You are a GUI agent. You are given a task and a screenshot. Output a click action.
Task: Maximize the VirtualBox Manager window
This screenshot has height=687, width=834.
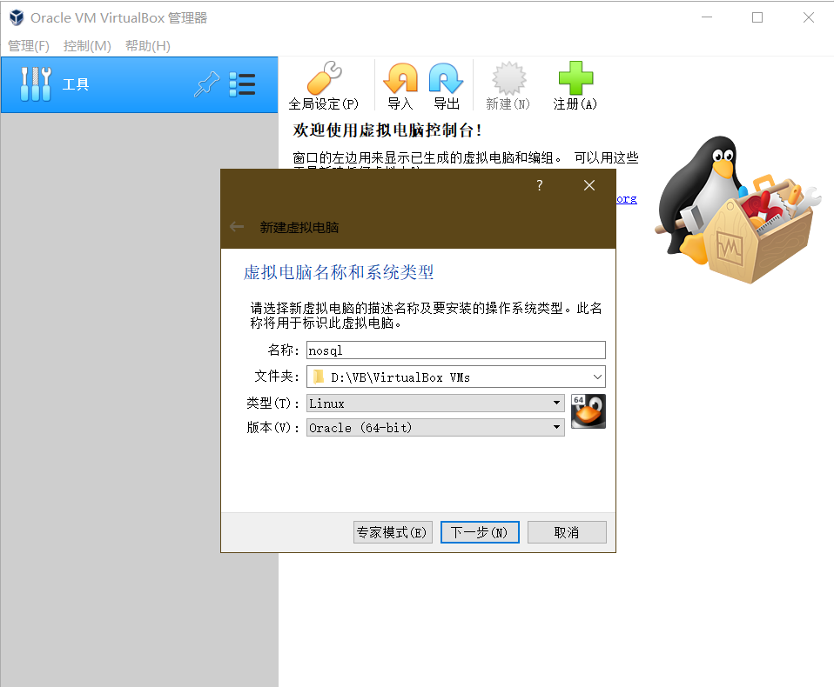point(757,17)
